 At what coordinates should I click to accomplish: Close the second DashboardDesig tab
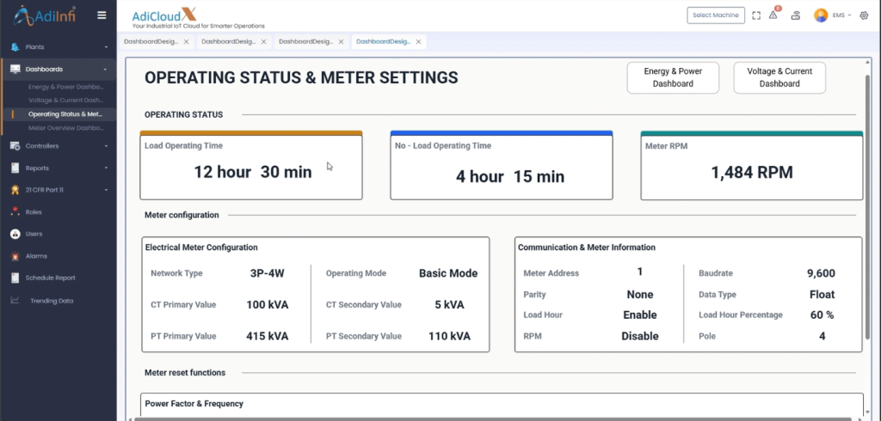263,41
